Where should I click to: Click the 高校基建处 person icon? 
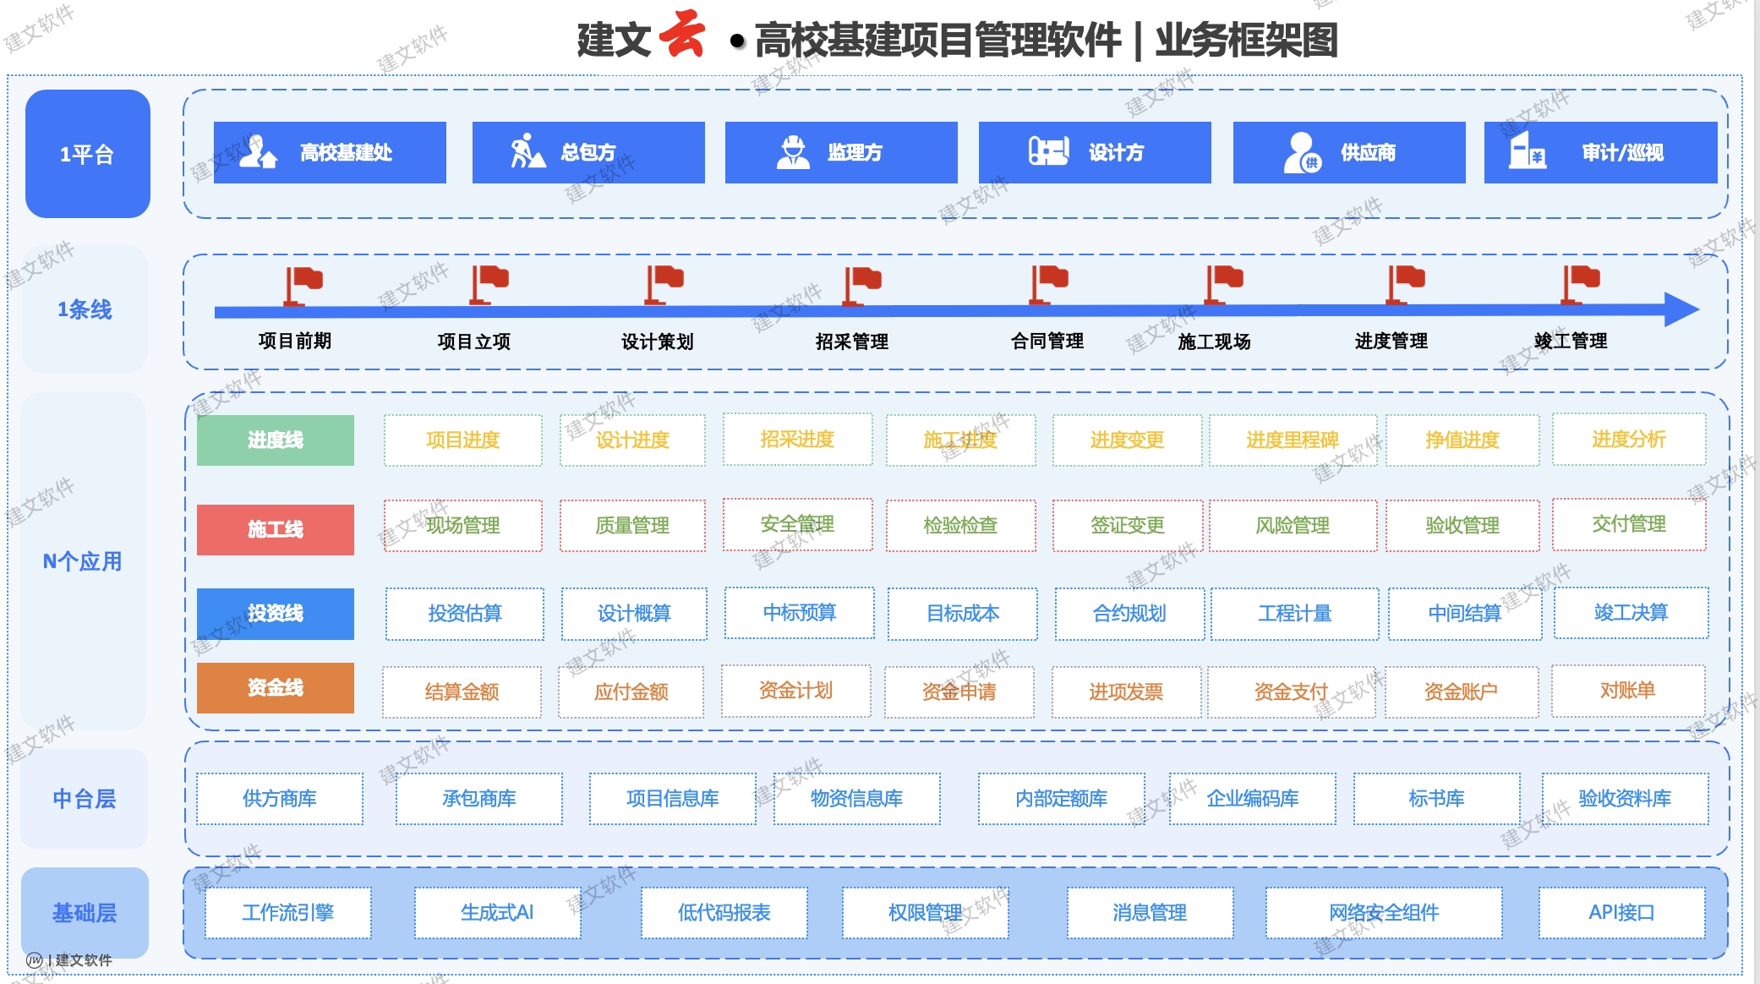coord(257,152)
